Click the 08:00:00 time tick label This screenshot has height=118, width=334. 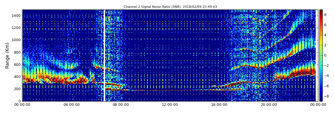120,105
